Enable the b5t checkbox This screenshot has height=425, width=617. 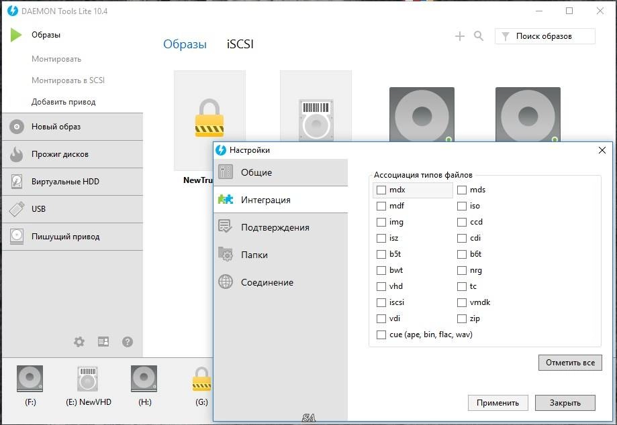pyautogui.click(x=381, y=255)
